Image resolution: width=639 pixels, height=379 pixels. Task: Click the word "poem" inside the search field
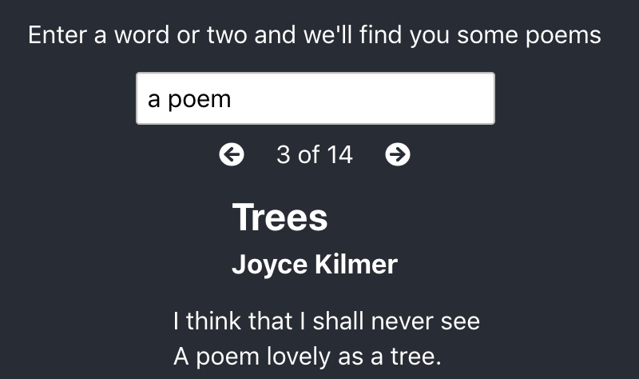click(x=200, y=99)
